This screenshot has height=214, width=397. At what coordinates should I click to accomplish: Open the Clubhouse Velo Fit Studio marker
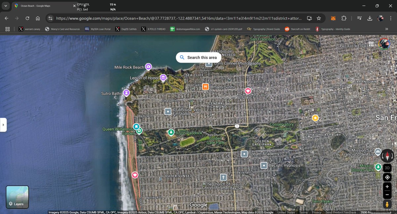coord(168,111)
